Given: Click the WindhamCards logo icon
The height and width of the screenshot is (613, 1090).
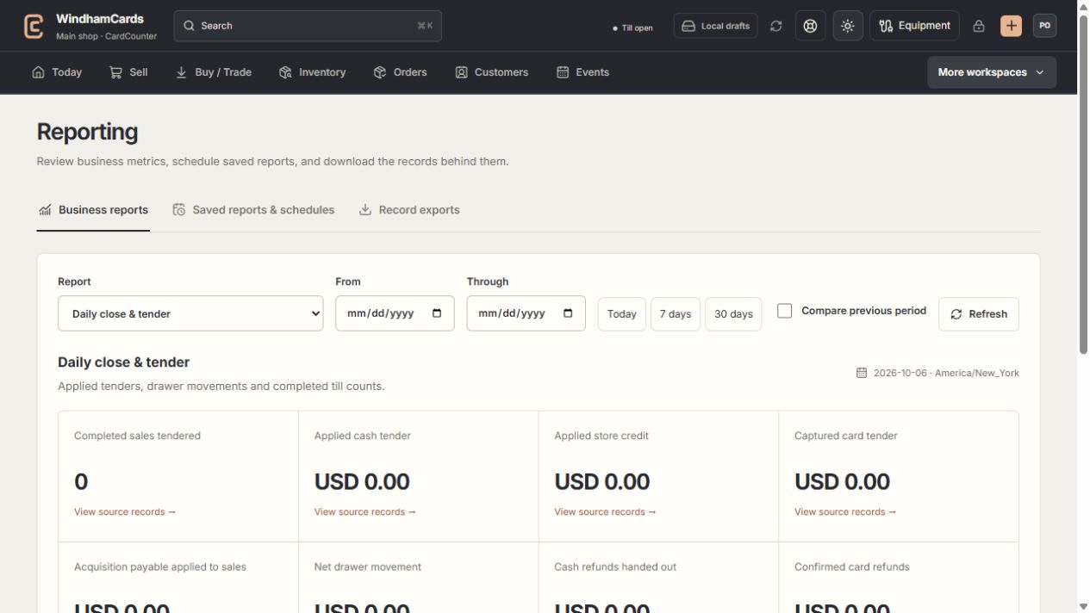Looking at the screenshot, I should [34, 26].
